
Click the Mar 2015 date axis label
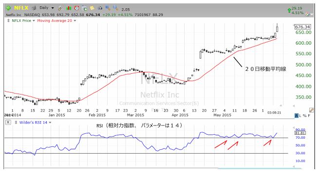click(135, 115)
